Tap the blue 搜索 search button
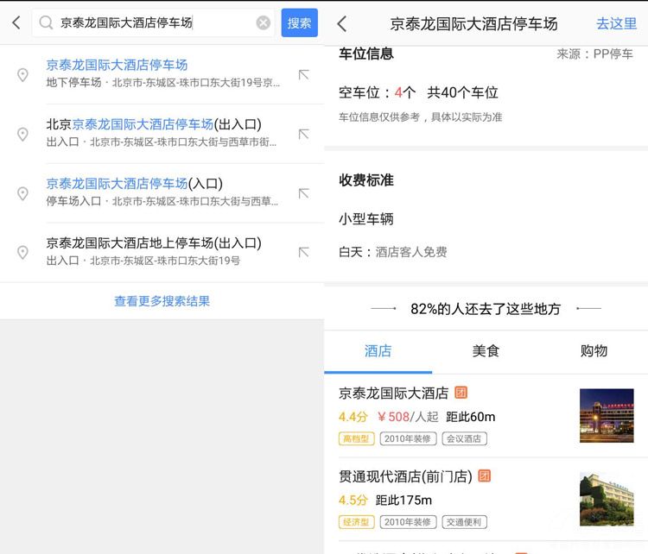This screenshot has width=648, height=554. 299,23
